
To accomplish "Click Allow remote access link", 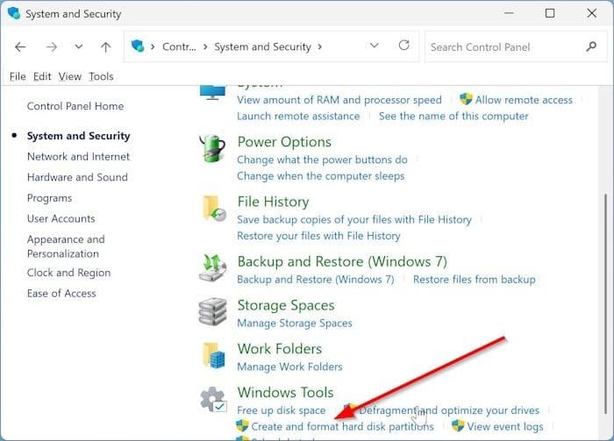I will (524, 100).
